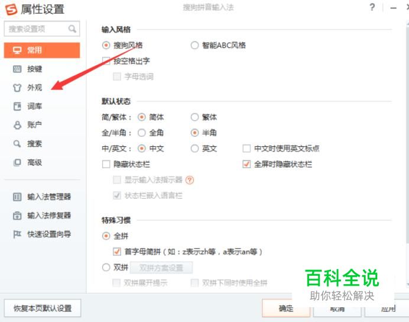Click the Sogou logo icon

click(11, 9)
